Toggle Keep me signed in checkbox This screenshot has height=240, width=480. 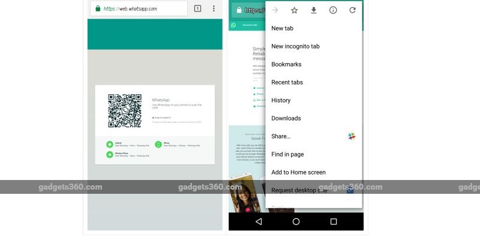pos(153,118)
